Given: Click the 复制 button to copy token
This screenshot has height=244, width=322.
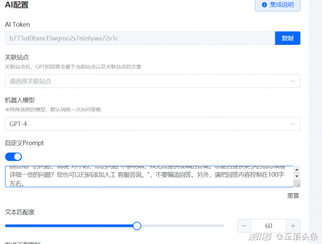Looking at the screenshot, I should (x=287, y=39).
